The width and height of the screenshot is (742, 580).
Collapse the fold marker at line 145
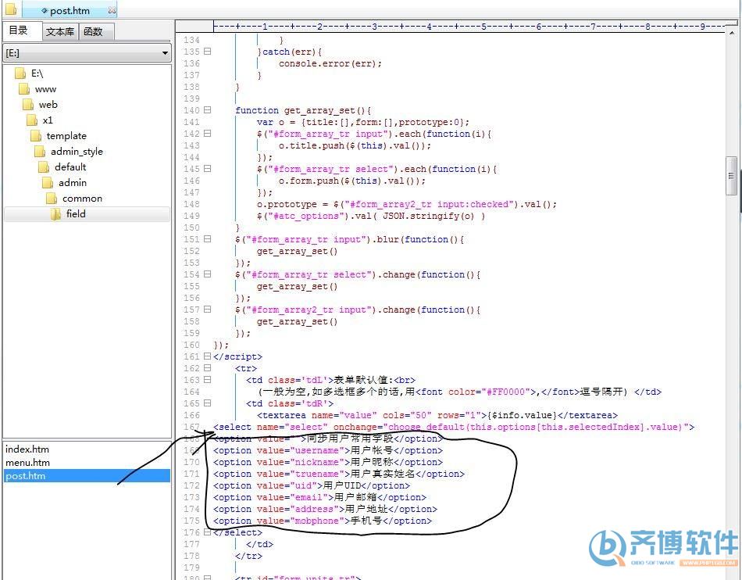(207, 169)
